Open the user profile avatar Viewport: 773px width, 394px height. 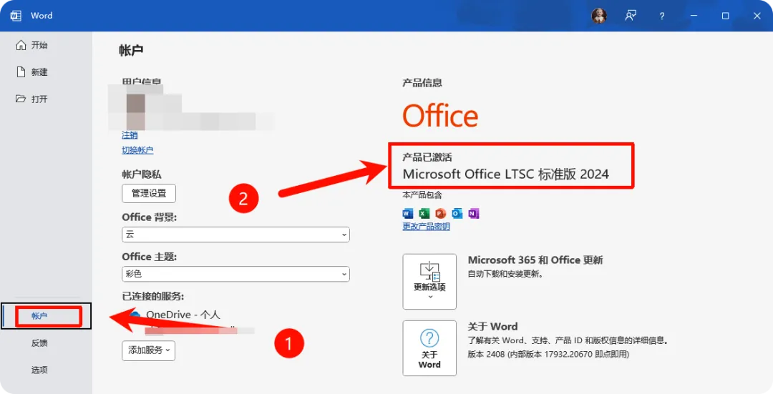[599, 16]
